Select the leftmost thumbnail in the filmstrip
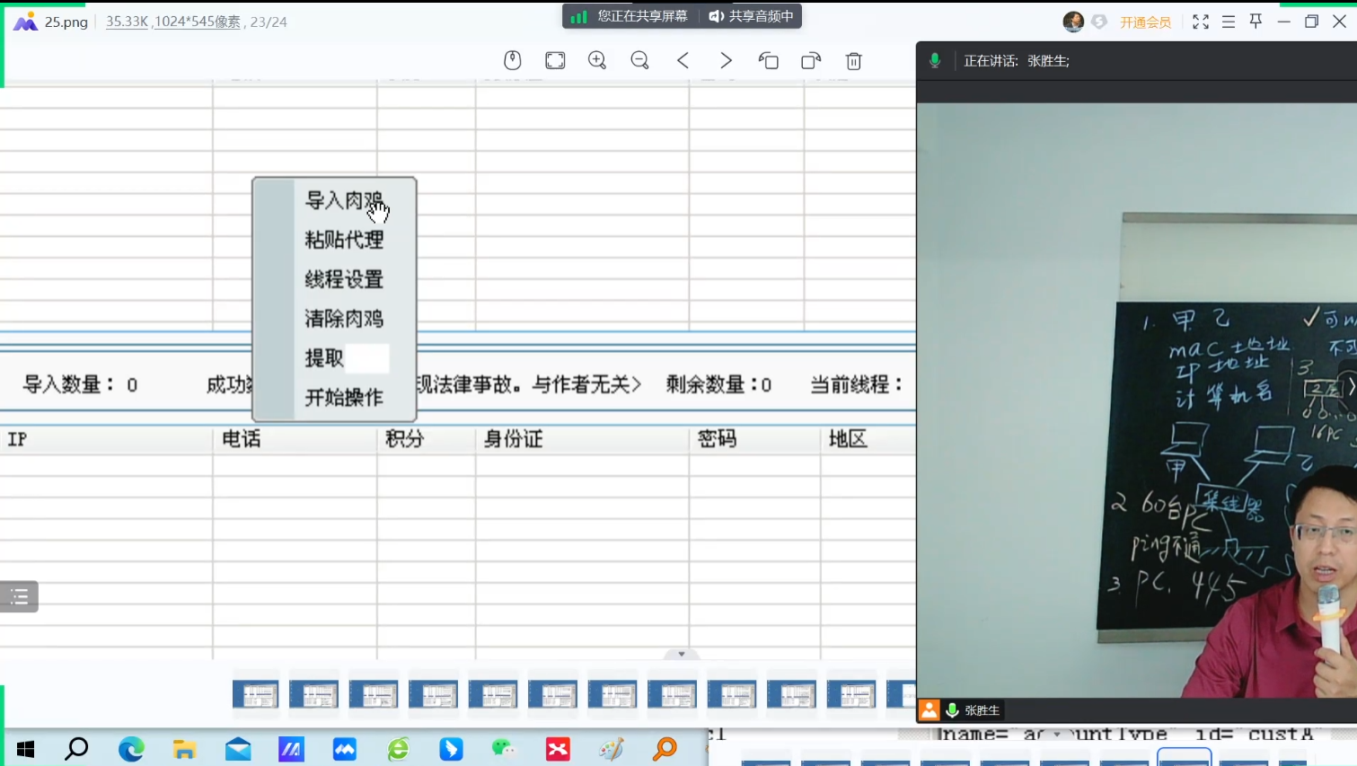 pos(255,694)
